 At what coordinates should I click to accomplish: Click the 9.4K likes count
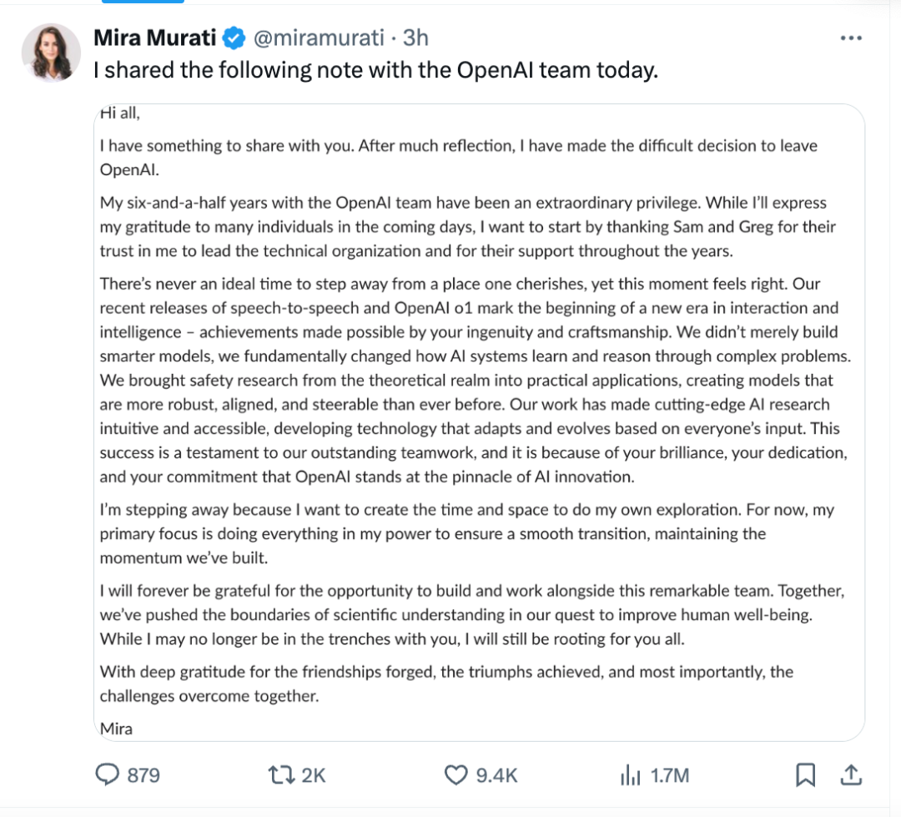coord(496,775)
